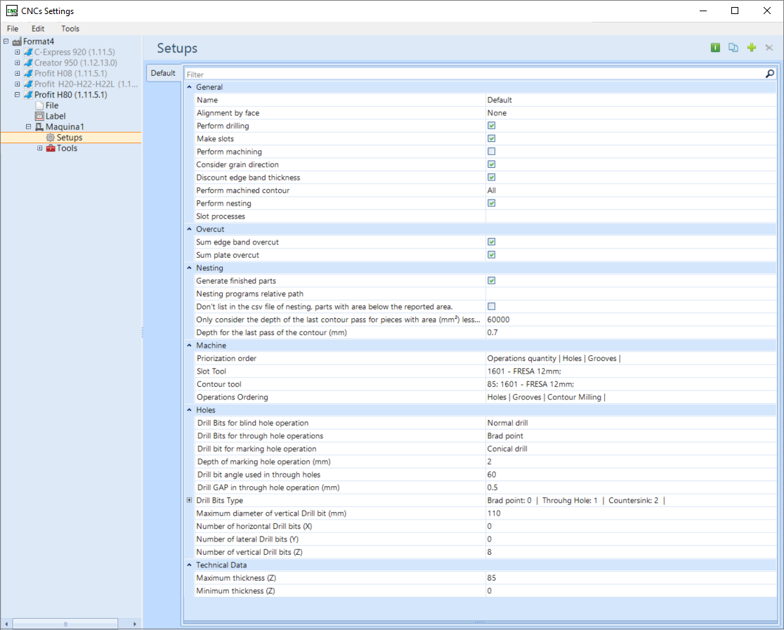
Task: Select the Creator 950 machine icon
Action: (x=29, y=63)
